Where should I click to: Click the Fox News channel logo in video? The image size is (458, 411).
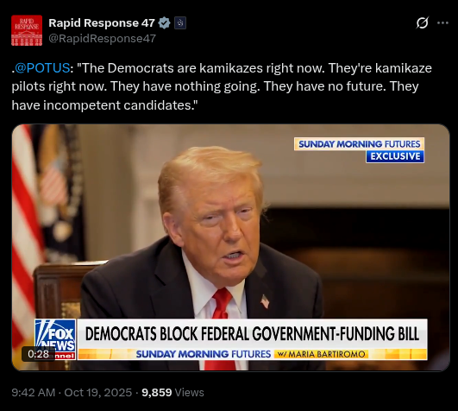[x=55, y=339]
